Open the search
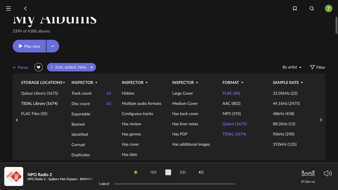Screen dimensions: 338x190 [312, 8]
